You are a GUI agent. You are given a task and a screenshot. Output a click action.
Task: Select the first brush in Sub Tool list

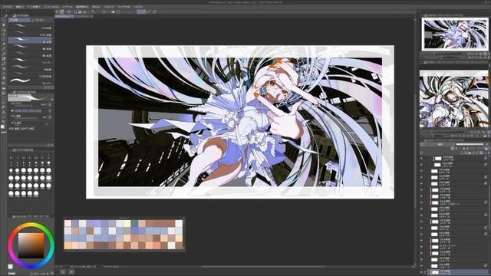pos(30,26)
